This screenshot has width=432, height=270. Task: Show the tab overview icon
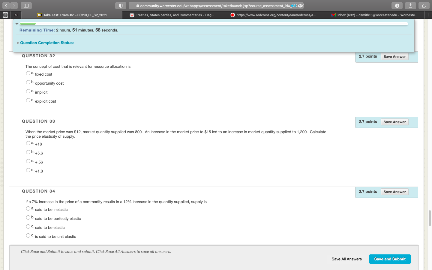[x=424, y=6]
